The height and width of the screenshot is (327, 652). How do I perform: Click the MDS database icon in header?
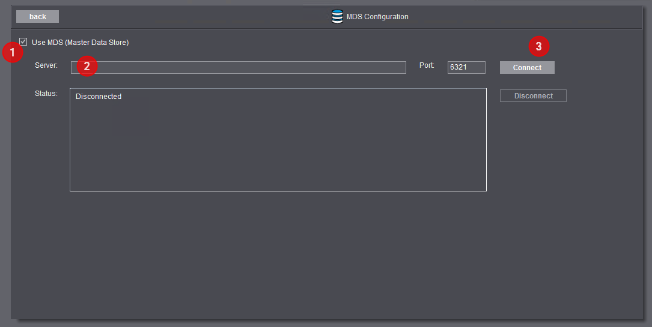point(337,17)
